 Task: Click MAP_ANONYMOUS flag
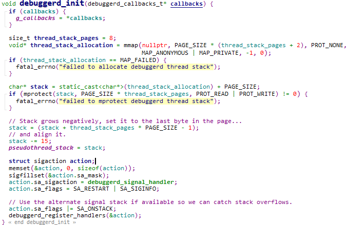[x=165, y=53]
